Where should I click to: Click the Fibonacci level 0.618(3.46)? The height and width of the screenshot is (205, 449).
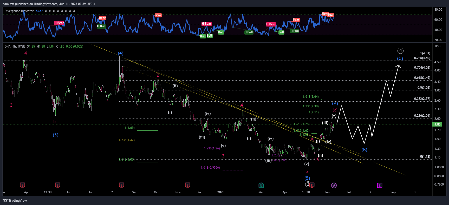tap(422, 78)
